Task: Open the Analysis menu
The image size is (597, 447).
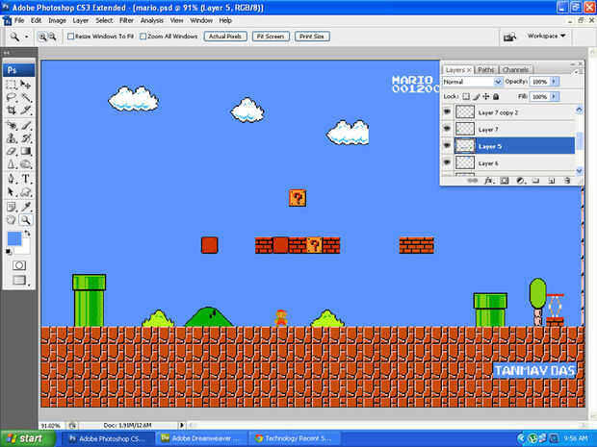Action: [151, 20]
